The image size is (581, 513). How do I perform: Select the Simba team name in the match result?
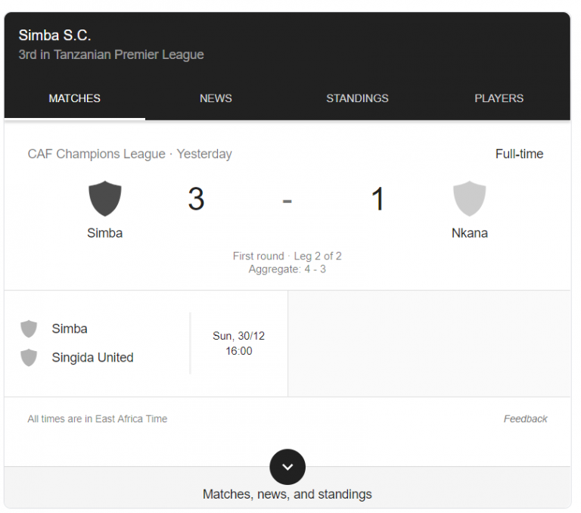point(105,233)
